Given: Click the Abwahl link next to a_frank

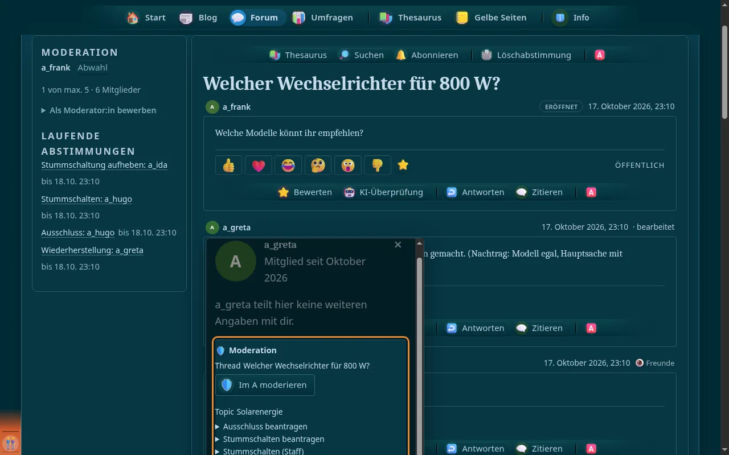Looking at the screenshot, I should click(x=92, y=68).
